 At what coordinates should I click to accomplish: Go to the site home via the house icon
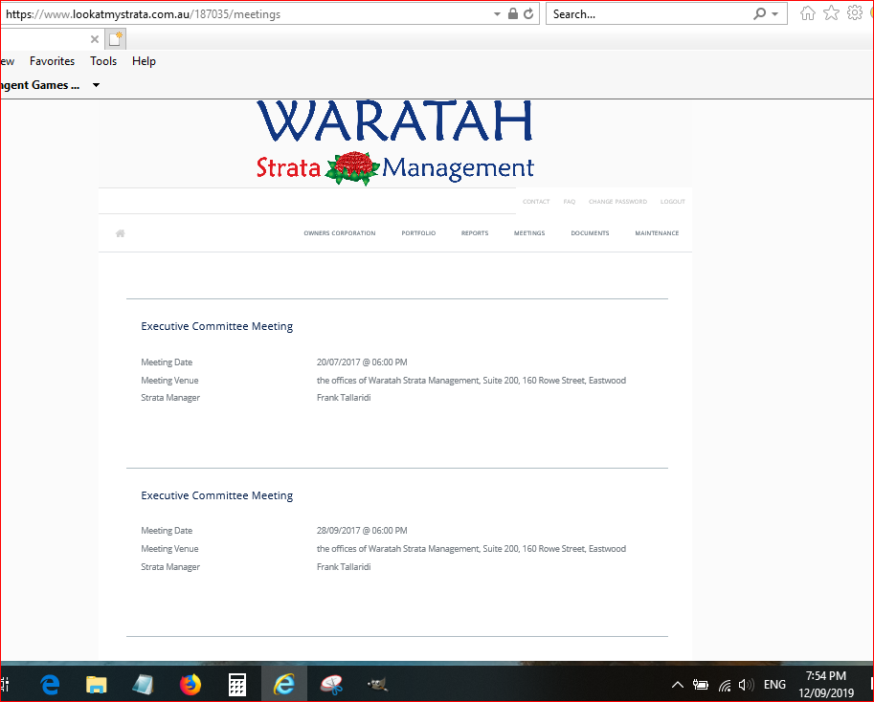(120, 233)
